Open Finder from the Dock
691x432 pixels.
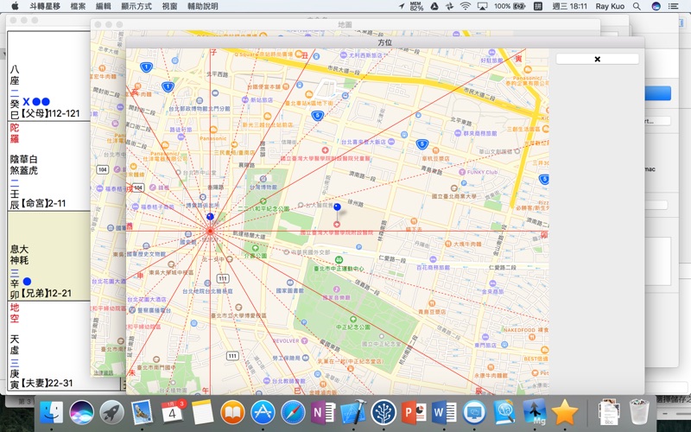click(55, 411)
